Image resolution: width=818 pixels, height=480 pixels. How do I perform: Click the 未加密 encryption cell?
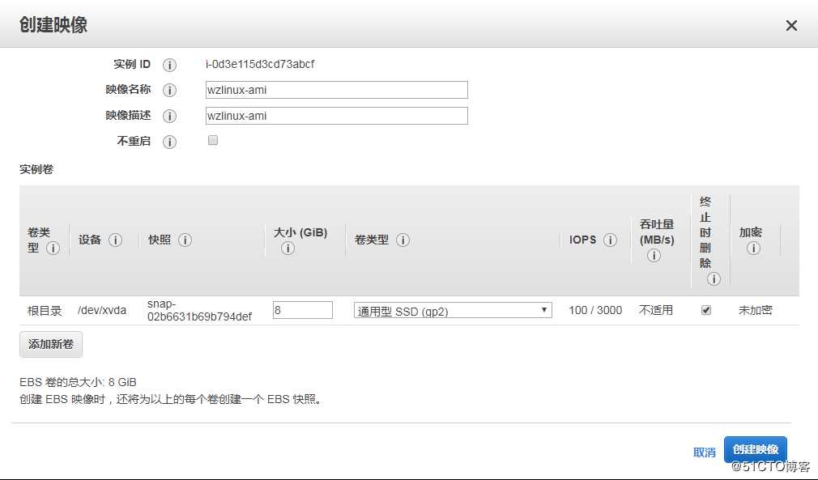pyautogui.click(x=755, y=310)
